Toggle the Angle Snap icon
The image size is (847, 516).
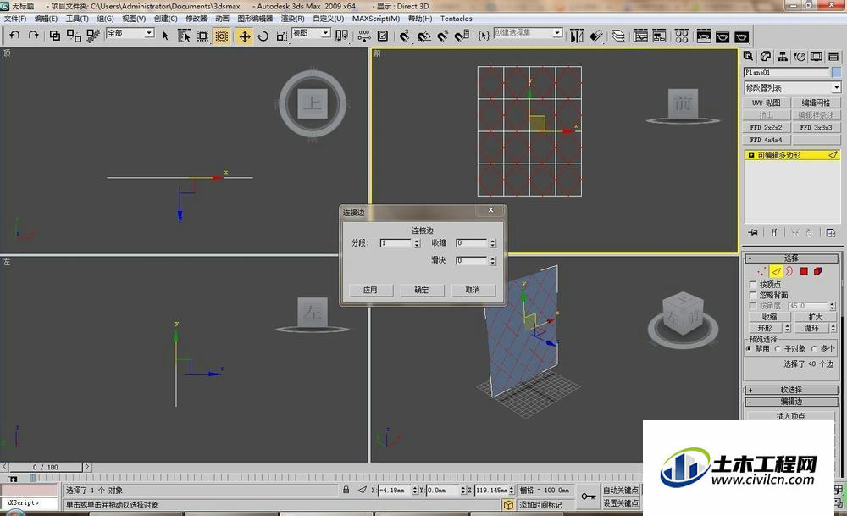(x=424, y=36)
